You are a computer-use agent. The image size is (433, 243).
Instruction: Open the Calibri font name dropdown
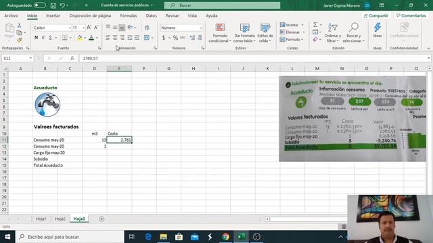pos(70,28)
